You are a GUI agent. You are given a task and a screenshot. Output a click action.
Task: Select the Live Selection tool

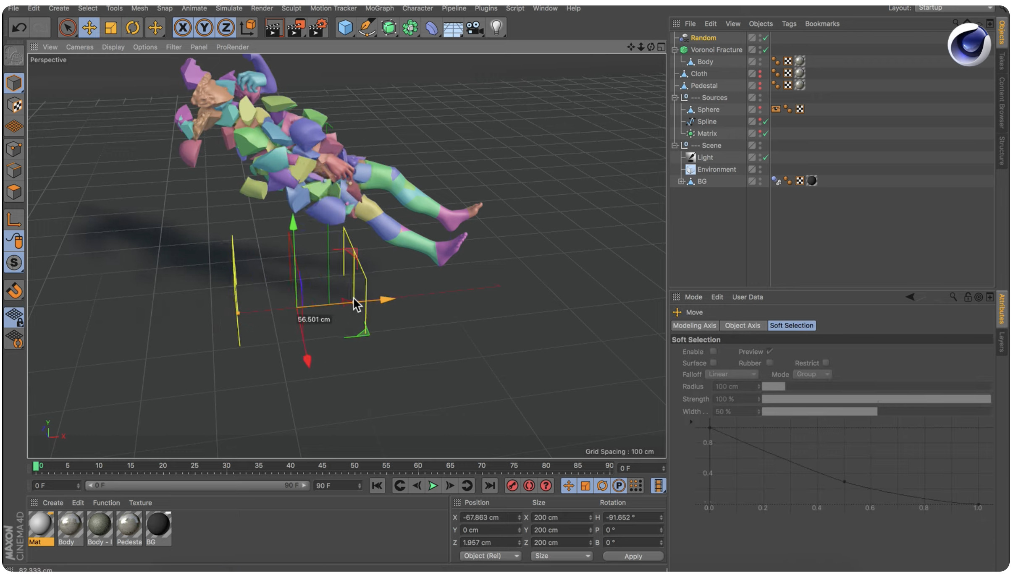coord(67,27)
